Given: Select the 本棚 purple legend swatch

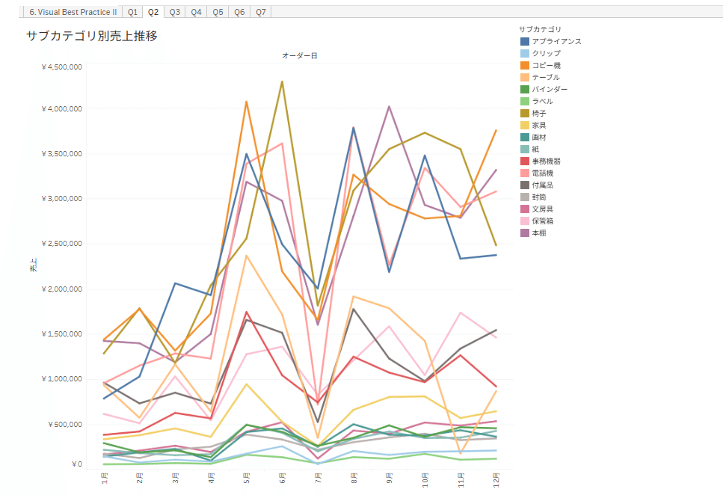Looking at the screenshot, I should coord(525,233).
